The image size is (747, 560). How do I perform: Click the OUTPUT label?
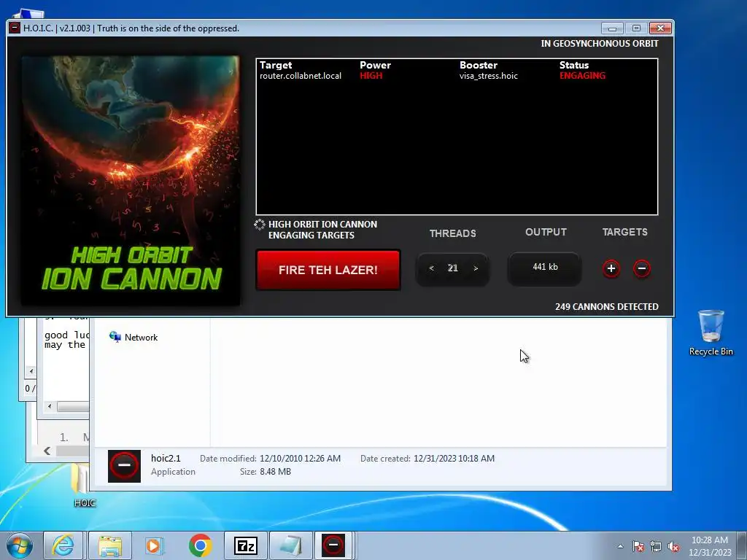[x=546, y=232]
